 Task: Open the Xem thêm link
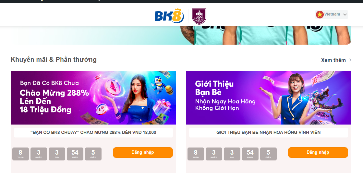click(x=333, y=60)
